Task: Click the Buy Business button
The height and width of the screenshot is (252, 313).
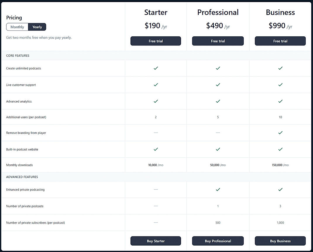Action: (x=280, y=241)
